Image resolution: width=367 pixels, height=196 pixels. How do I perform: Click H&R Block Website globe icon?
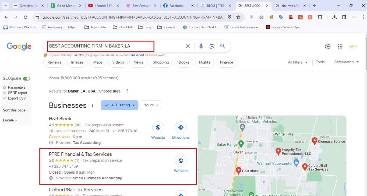[158, 127]
